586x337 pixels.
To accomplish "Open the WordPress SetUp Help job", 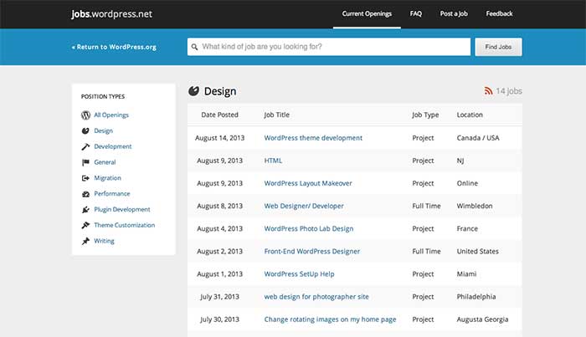I will coord(300,274).
